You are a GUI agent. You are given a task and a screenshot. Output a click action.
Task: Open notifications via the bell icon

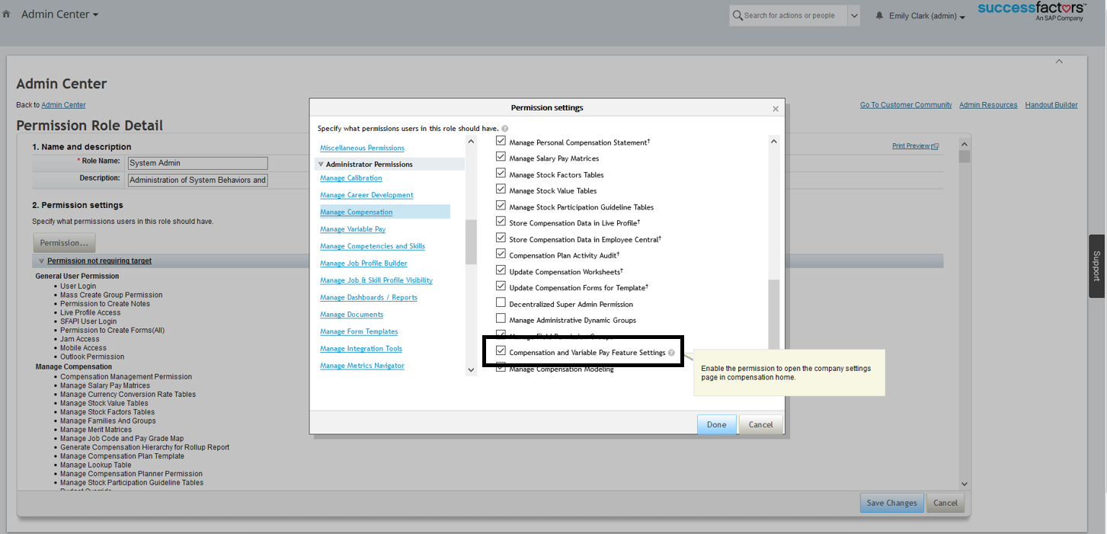coord(879,16)
